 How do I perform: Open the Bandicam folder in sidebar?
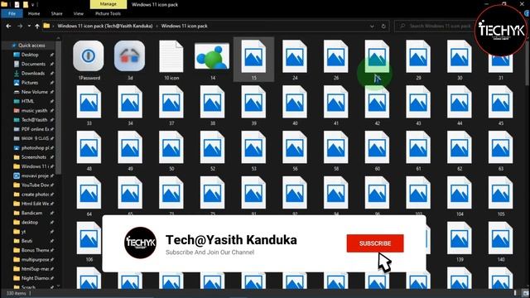pyautogui.click(x=31, y=213)
